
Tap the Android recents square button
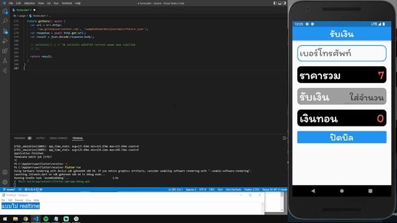(370, 191)
